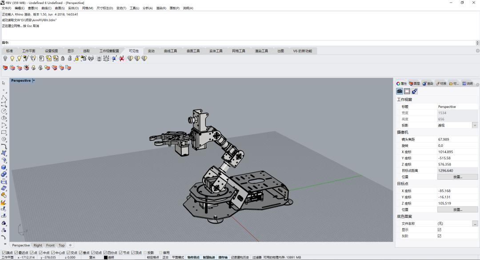Open the Perspective viewport title menu arrow
The image size is (480, 260).
34,80
